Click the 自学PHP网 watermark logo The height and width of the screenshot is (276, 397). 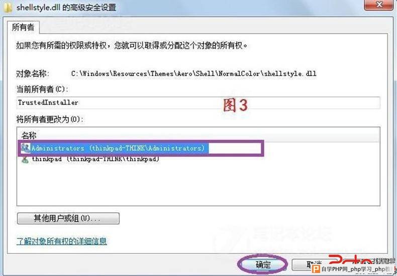click(353, 269)
